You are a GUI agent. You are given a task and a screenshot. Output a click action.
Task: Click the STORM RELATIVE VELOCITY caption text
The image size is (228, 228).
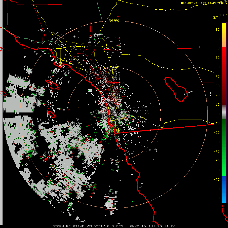[x=79, y=226]
